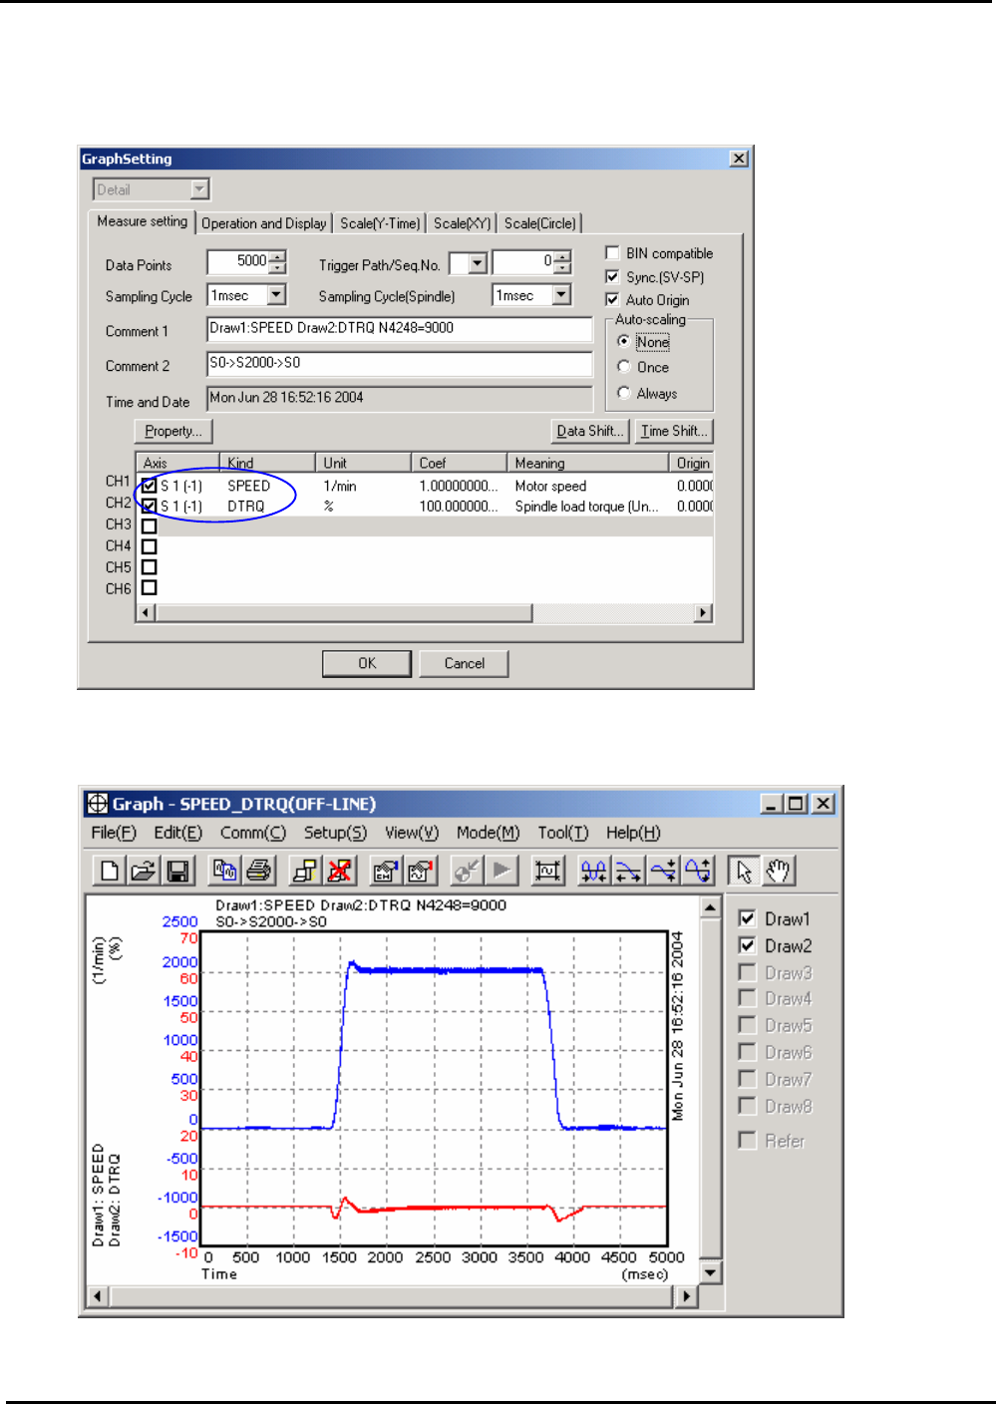Enable the BIN compatible checkbox
This screenshot has height=1404, width=996.
coord(613,253)
